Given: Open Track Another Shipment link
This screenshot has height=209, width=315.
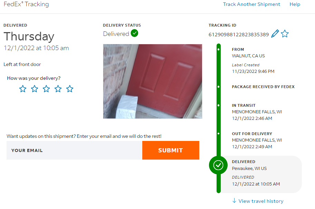Looking at the screenshot, I should (251, 4).
